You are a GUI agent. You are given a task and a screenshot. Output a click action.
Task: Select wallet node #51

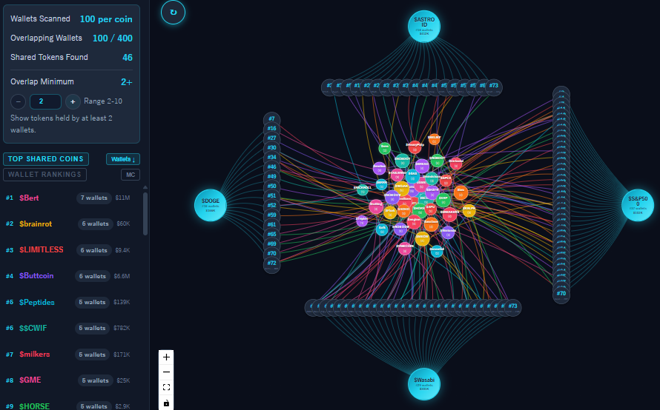[271, 196]
